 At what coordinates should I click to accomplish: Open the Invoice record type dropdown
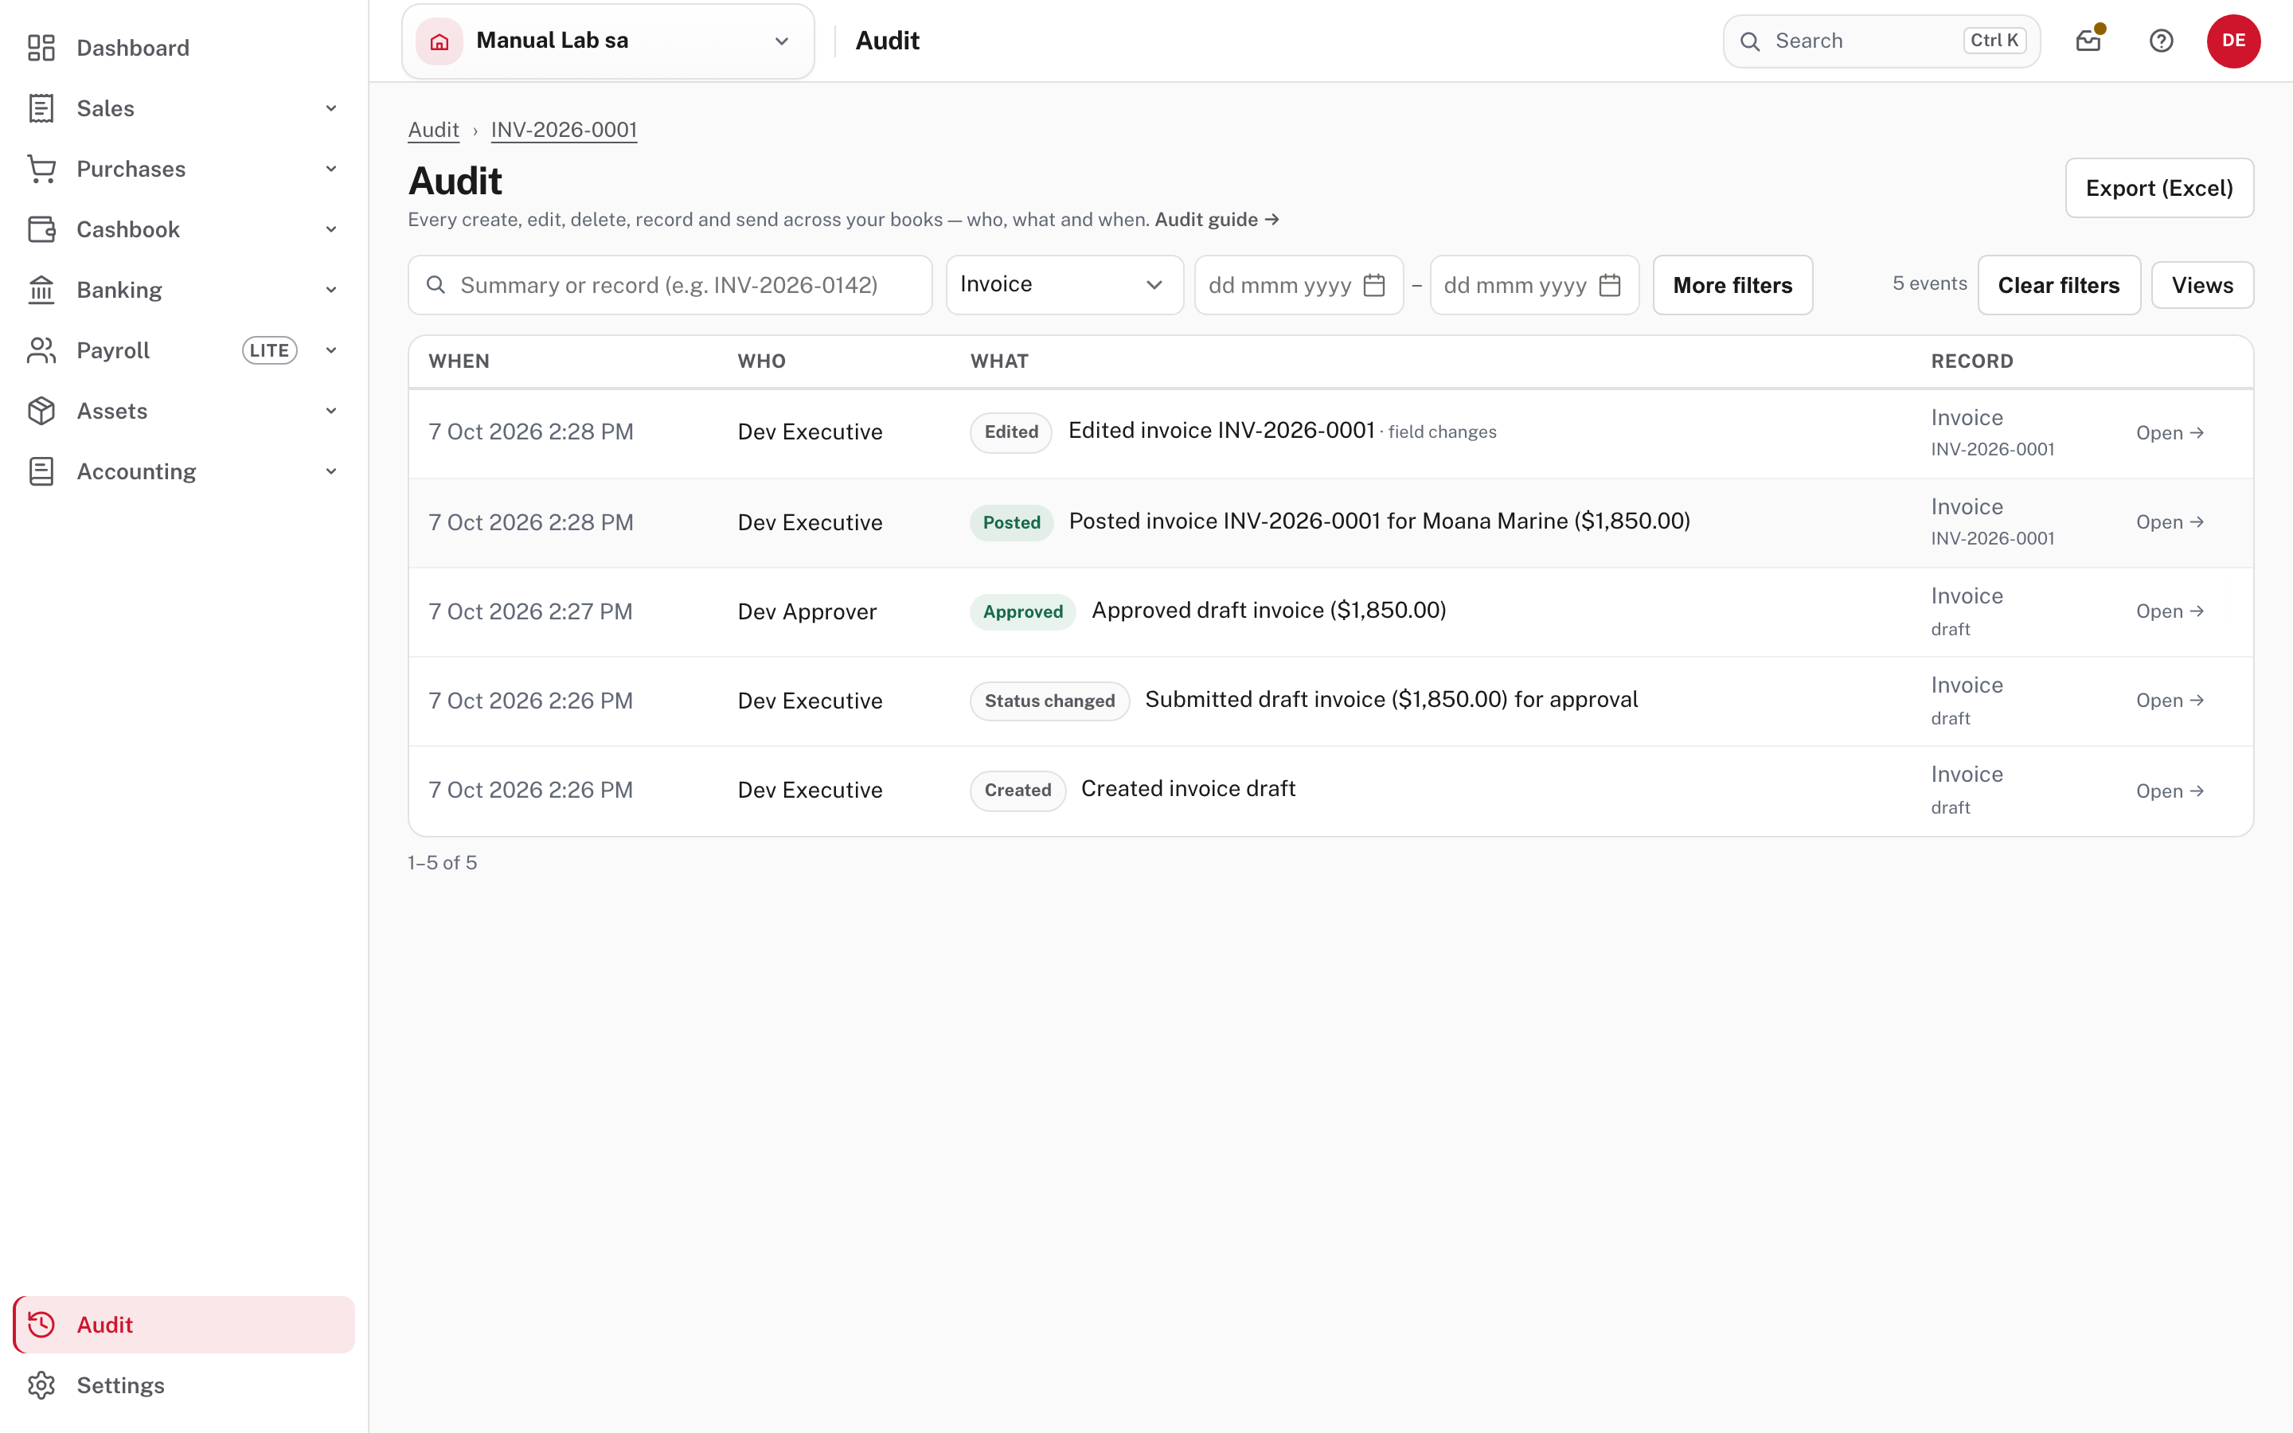tap(1064, 285)
